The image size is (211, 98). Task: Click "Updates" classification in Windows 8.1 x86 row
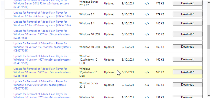109,24
